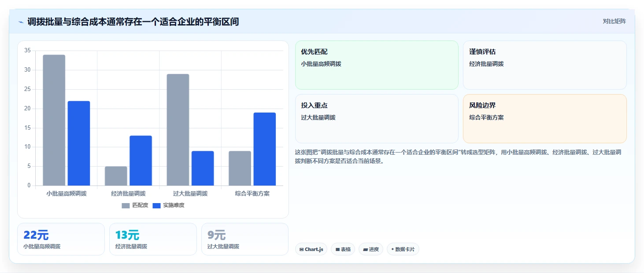Click the 小批量高频调拨 text in 优先匹配 card
Viewport: 644px width, 273px height.
point(321,64)
